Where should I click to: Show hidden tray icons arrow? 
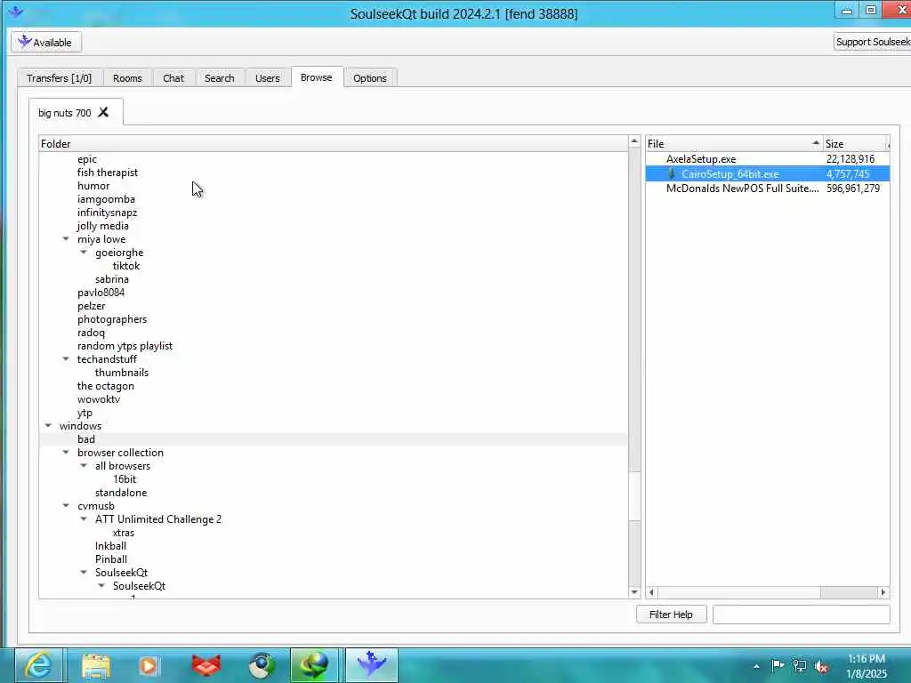pyautogui.click(x=756, y=666)
